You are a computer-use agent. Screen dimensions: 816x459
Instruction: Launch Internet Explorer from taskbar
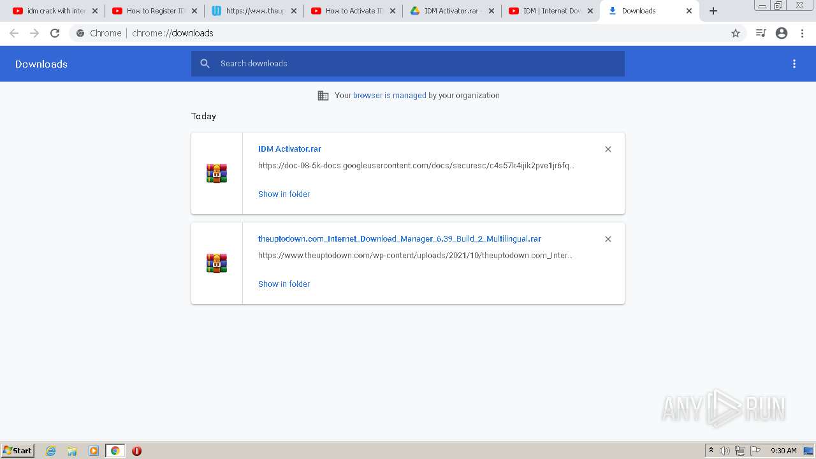tap(51, 451)
